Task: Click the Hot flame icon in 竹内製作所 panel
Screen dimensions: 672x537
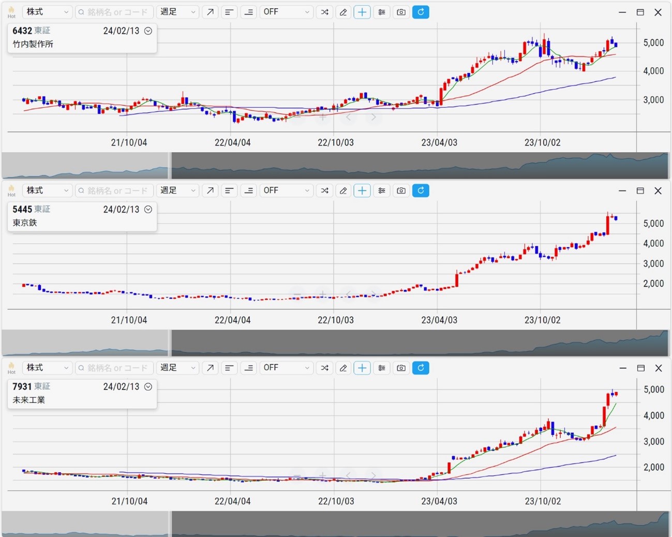Action: pos(11,12)
